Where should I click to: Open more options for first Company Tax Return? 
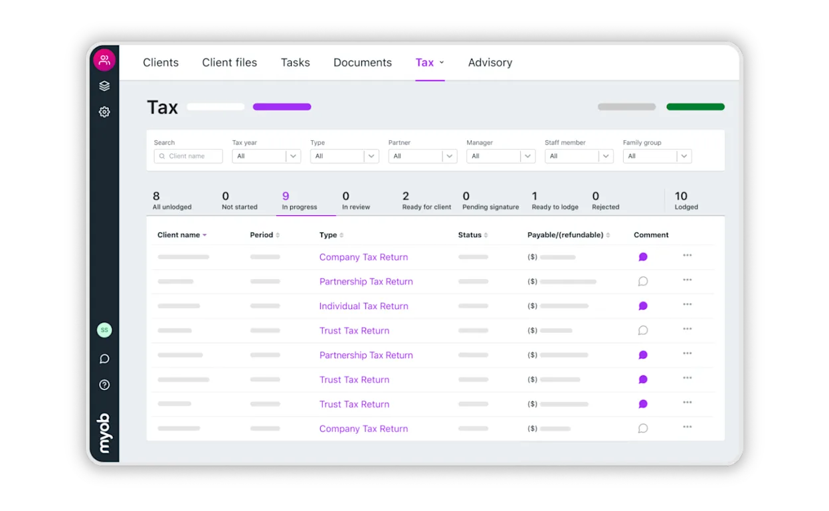tap(688, 255)
